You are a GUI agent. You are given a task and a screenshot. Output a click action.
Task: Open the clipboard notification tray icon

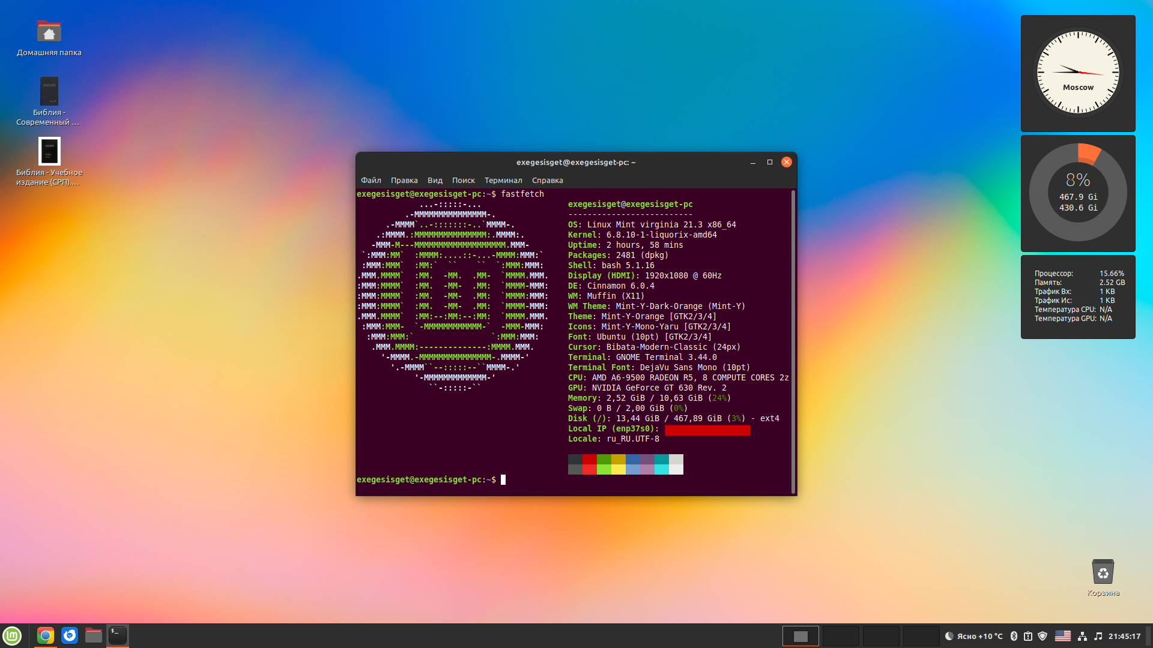pyautogui.click(x=1028, y=636)
